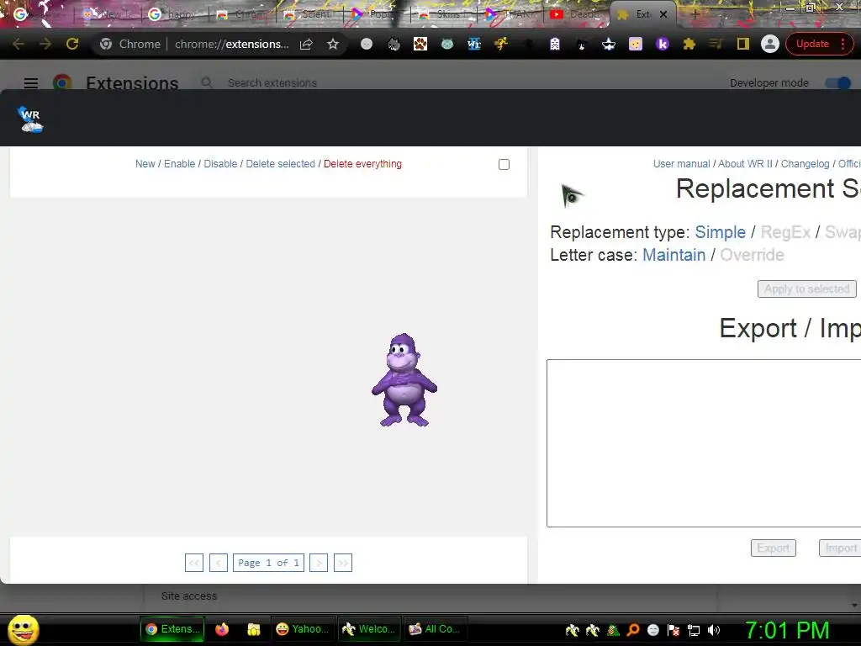This screenshot has height=646, width=861.
Task: Click the volume speaker tray icon
Action: point(713,630)
